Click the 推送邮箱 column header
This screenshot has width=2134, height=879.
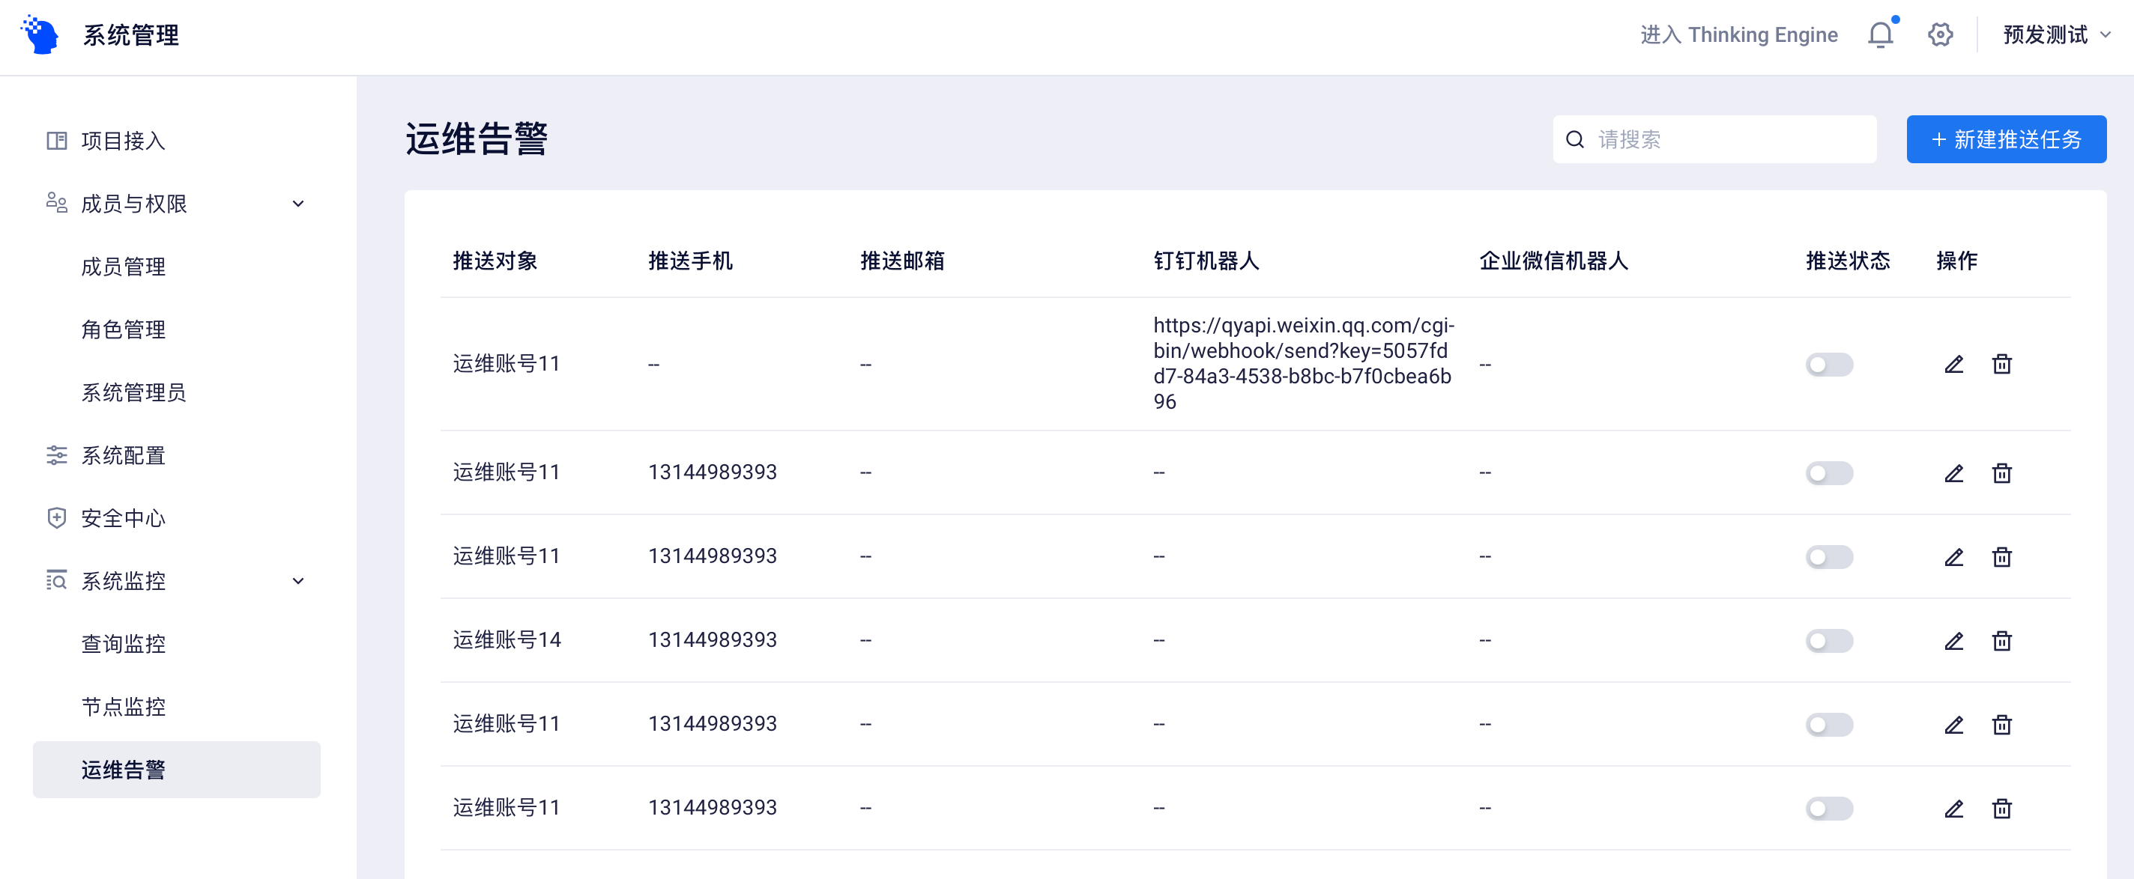coord(901,261)
